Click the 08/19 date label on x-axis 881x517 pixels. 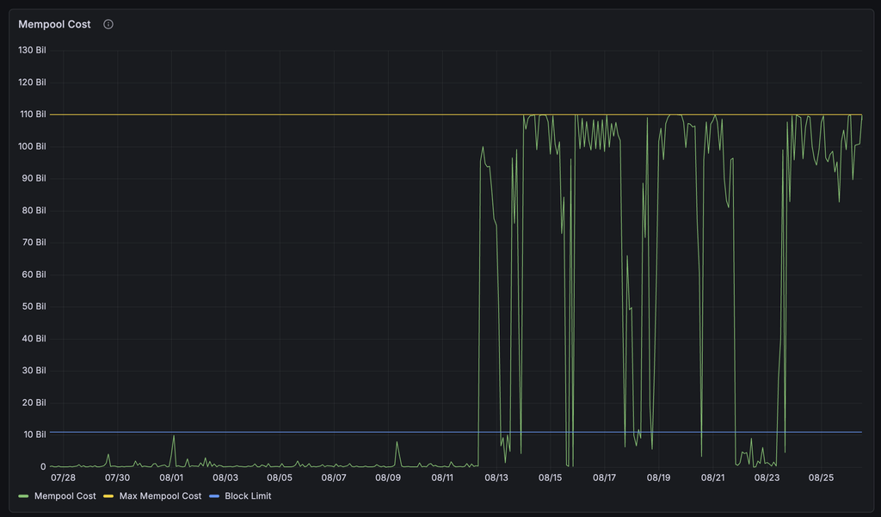(658, 477)
